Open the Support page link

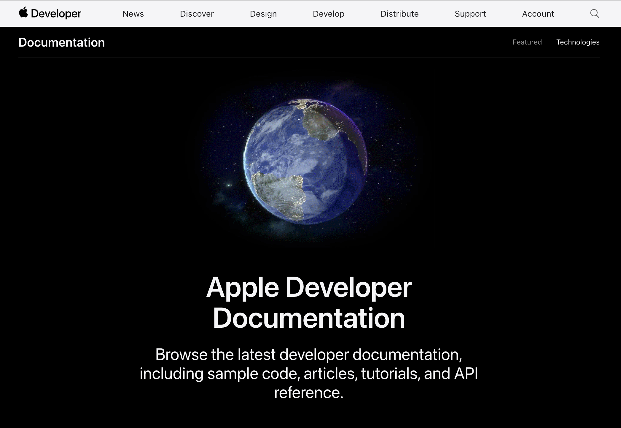pos(470,14)
